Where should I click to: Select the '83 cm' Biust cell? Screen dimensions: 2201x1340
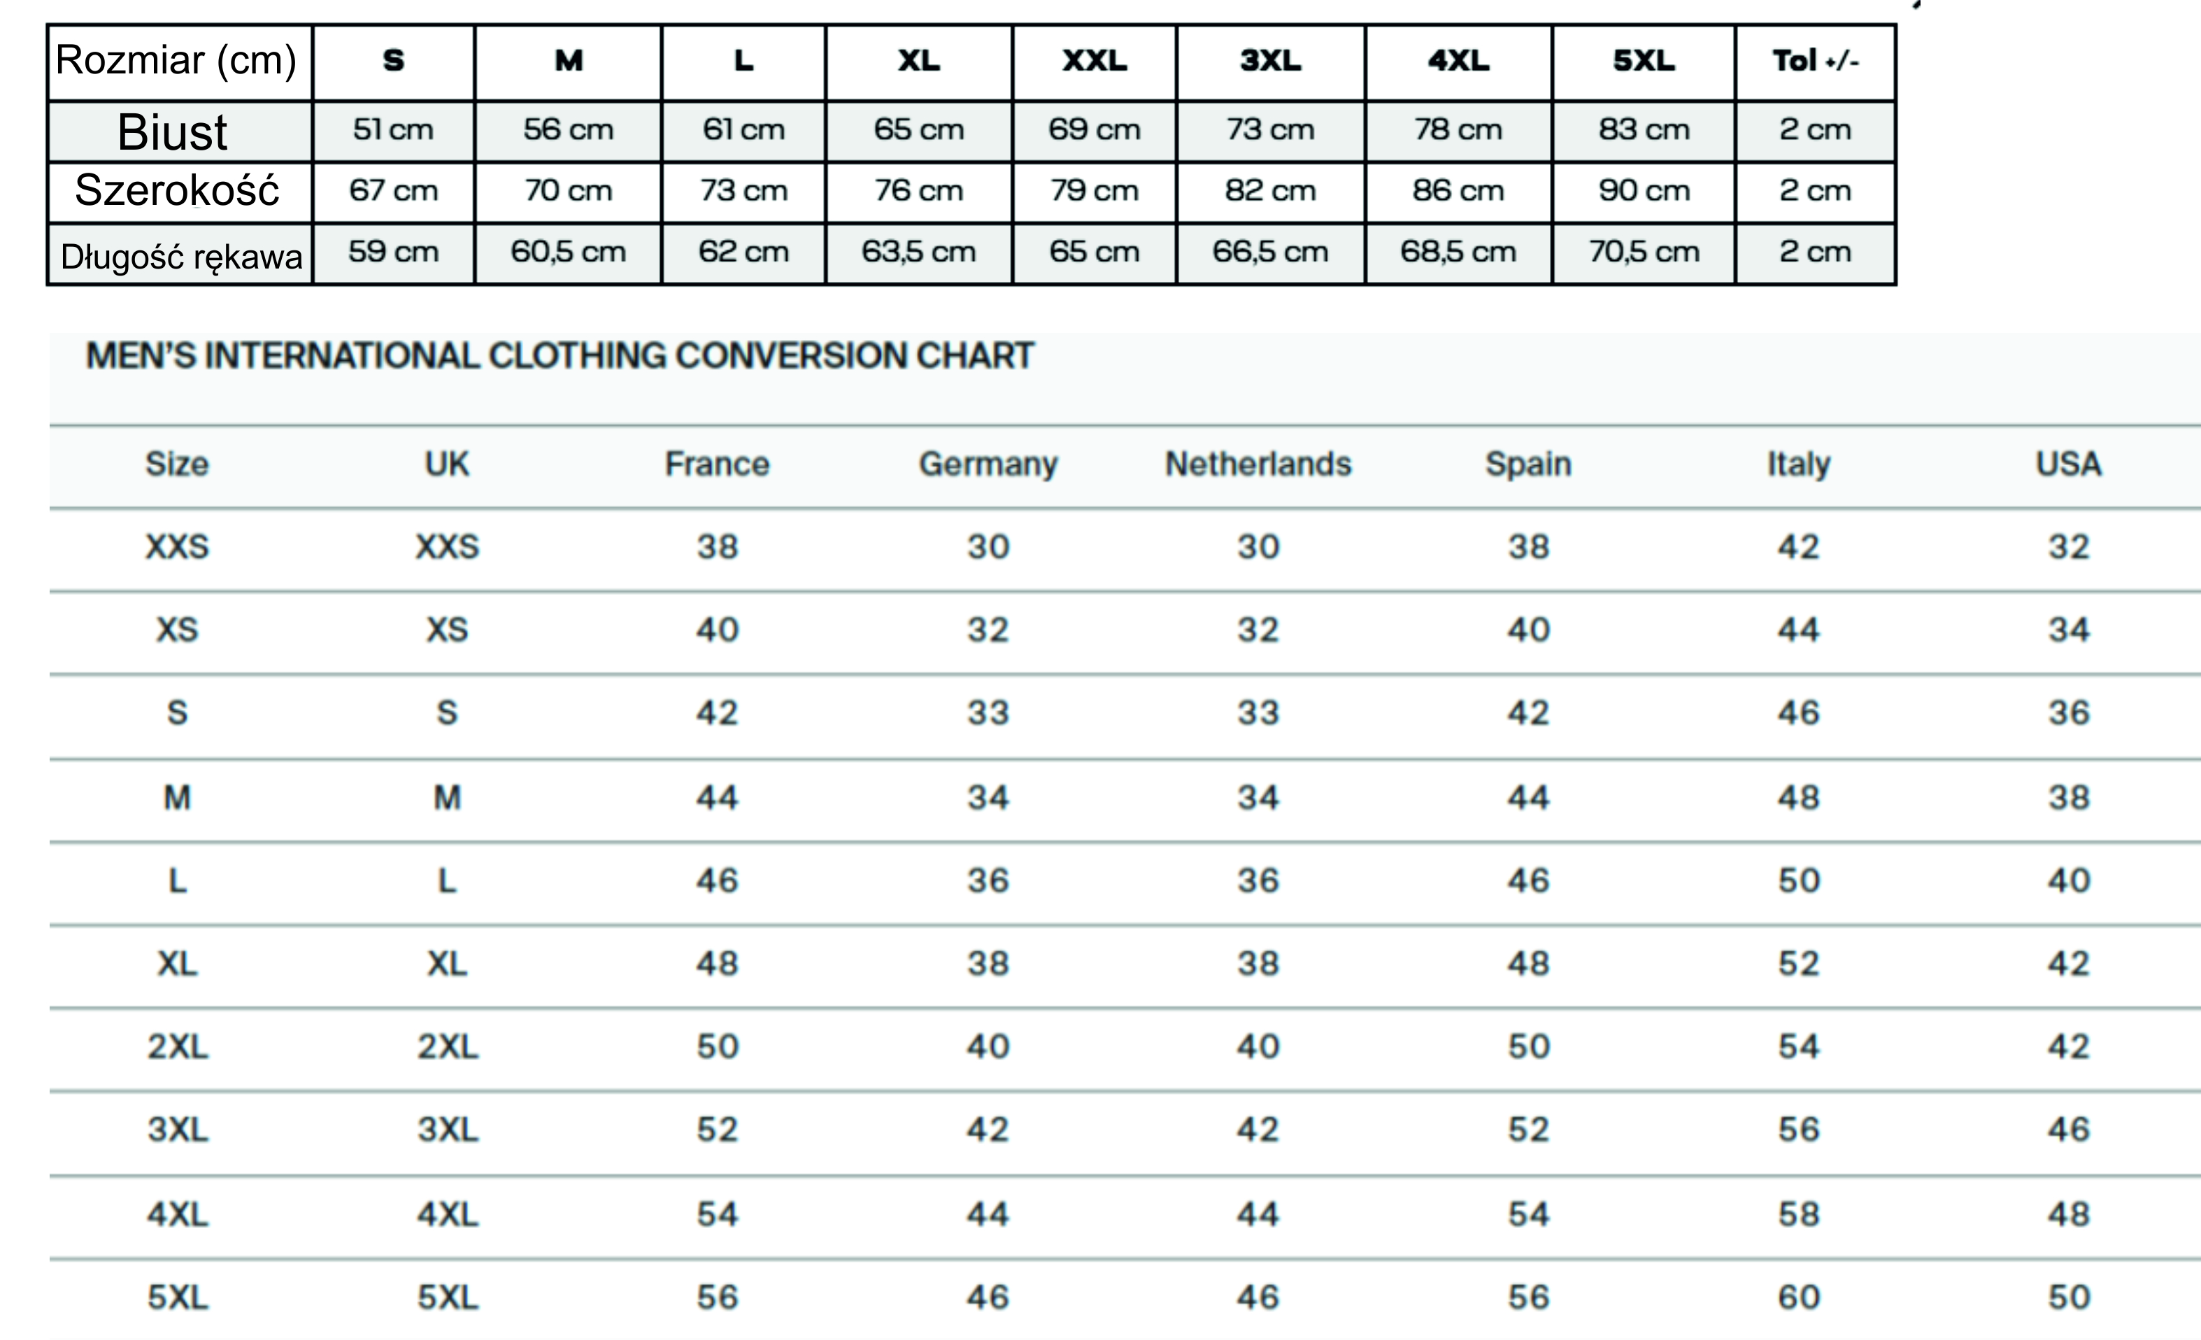pyautogui.click(x=1644, y=129)
